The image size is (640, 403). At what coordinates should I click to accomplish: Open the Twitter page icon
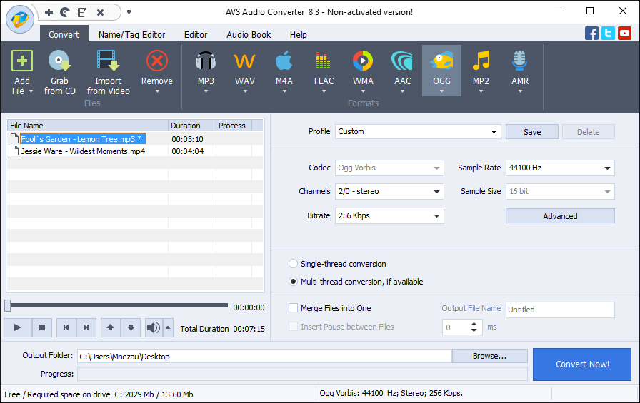click(x=608, y=33)
